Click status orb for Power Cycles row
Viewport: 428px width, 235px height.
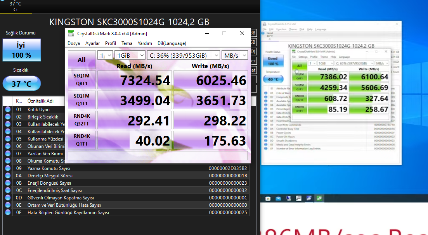click(265, 133)
